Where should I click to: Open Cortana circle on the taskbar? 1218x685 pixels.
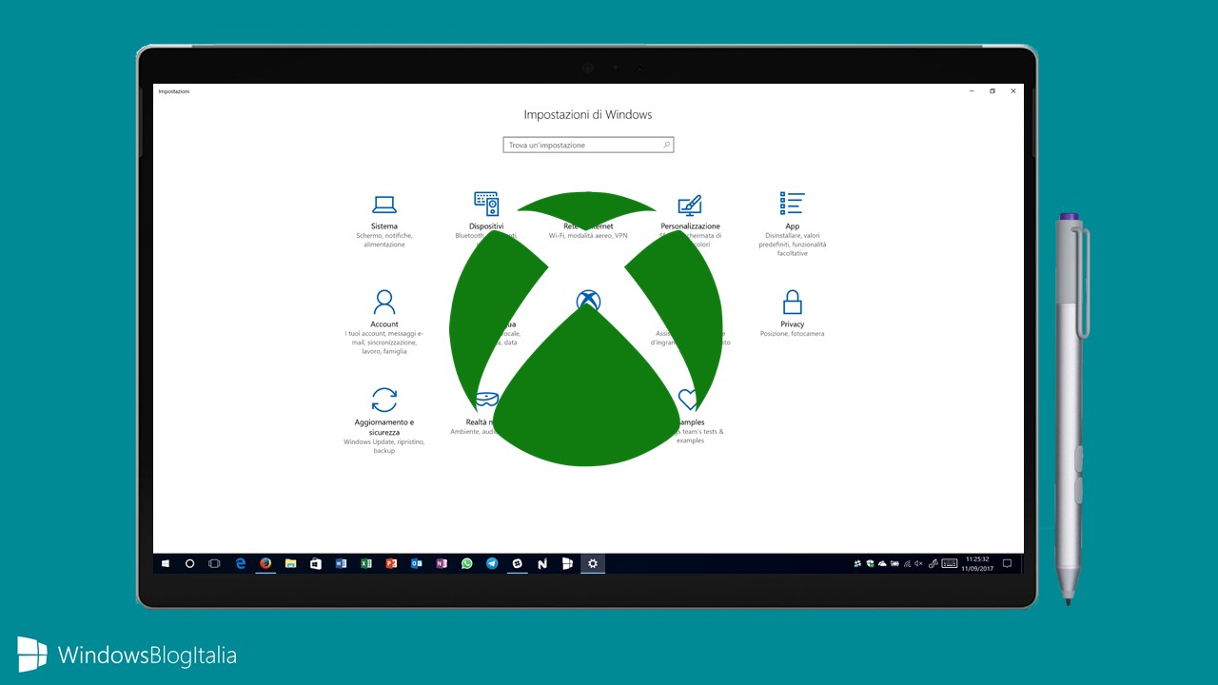click(189, 563)
